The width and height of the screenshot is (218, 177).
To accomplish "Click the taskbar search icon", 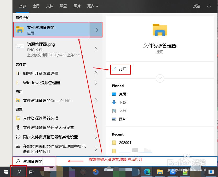I will coord(19,172).
